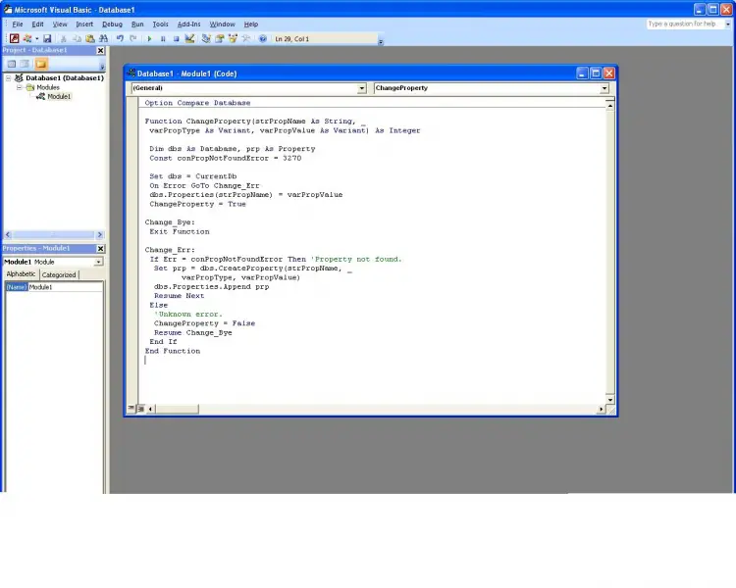Open the ChangeProperty procedure dropdown
736x588 pixels.
(x=605, y=88)
